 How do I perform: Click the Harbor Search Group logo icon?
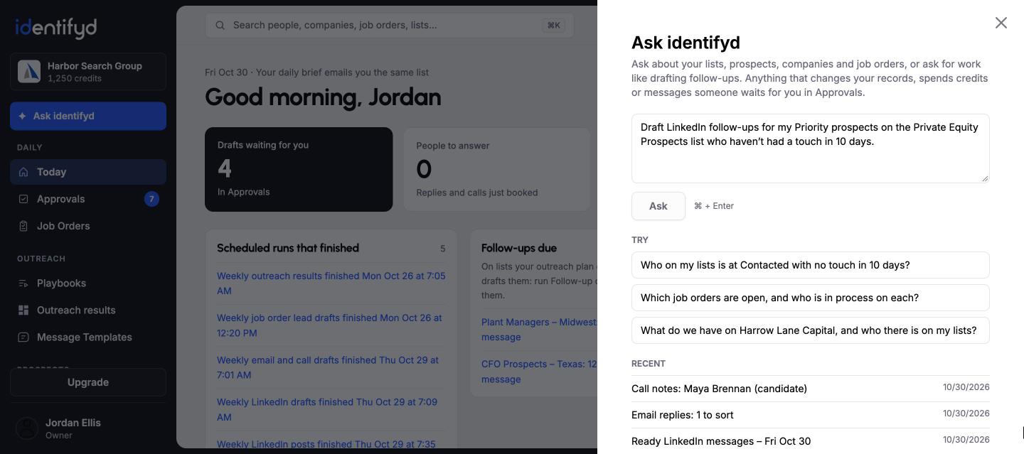(29, 71)
